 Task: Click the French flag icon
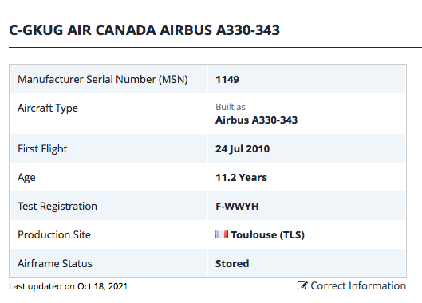(x=222, y=234)
